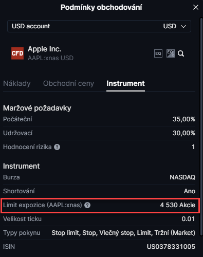Click the ISIN value US0378331005
The width and height of the screenshot is (203, 257).
click(171, 247)
